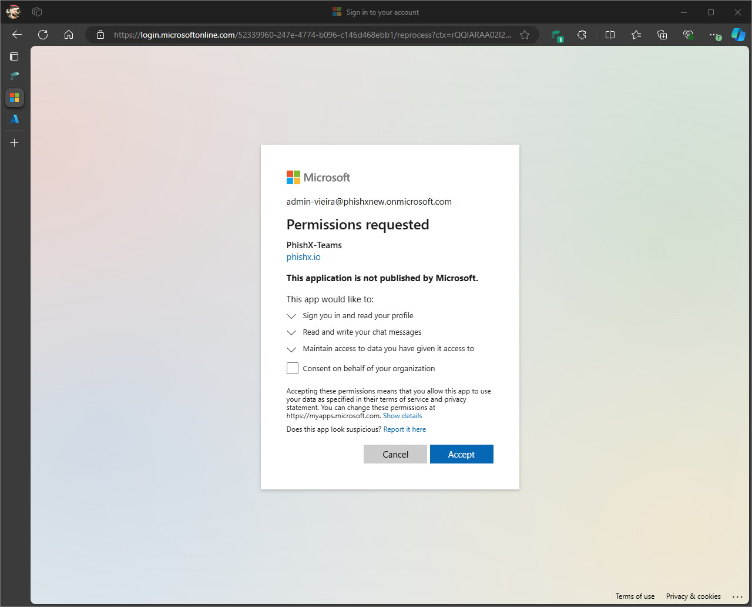This screenshot has height=607, width=752.
Task: Expand 'Maintain access to data' permission
Action: point(380,349)
